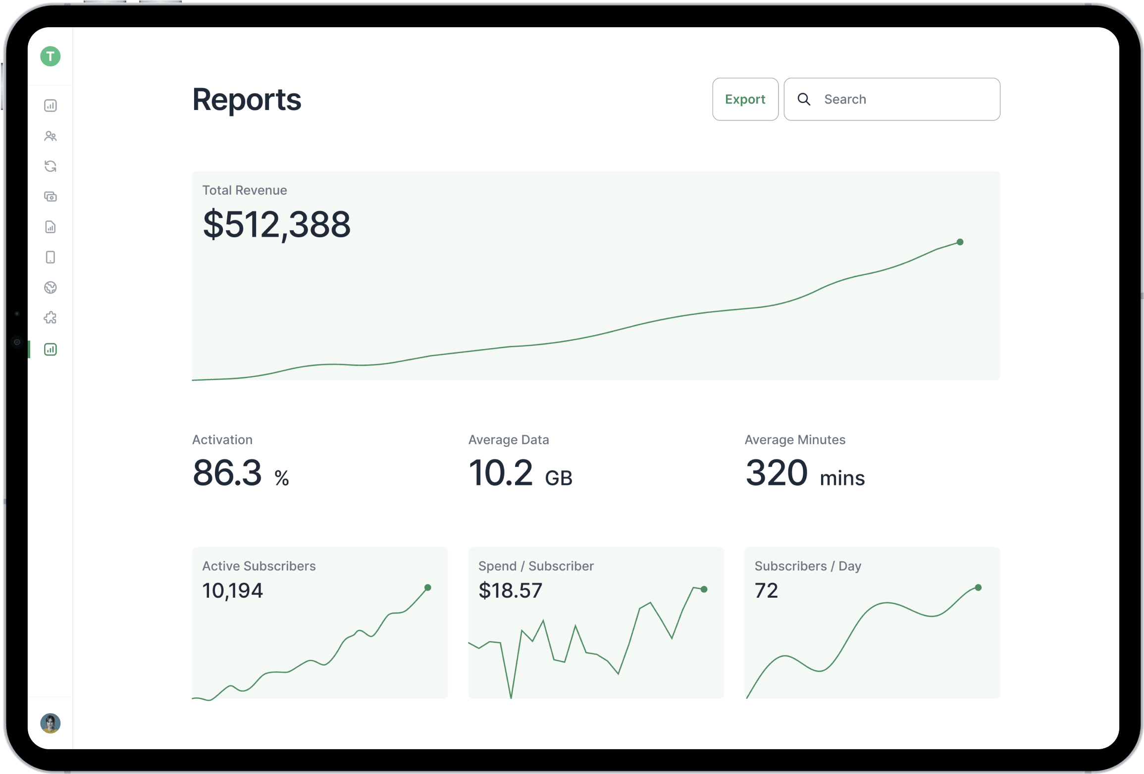
Task: Click the magnifier icon in search box
Action: (x=804, y=100)
